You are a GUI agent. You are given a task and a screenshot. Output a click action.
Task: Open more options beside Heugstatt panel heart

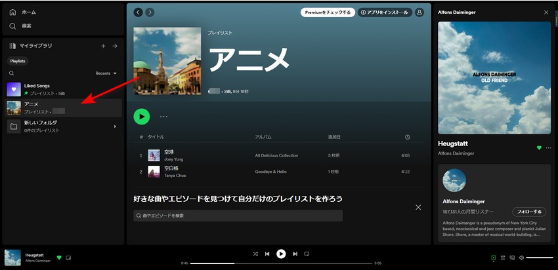coord(548,148)
